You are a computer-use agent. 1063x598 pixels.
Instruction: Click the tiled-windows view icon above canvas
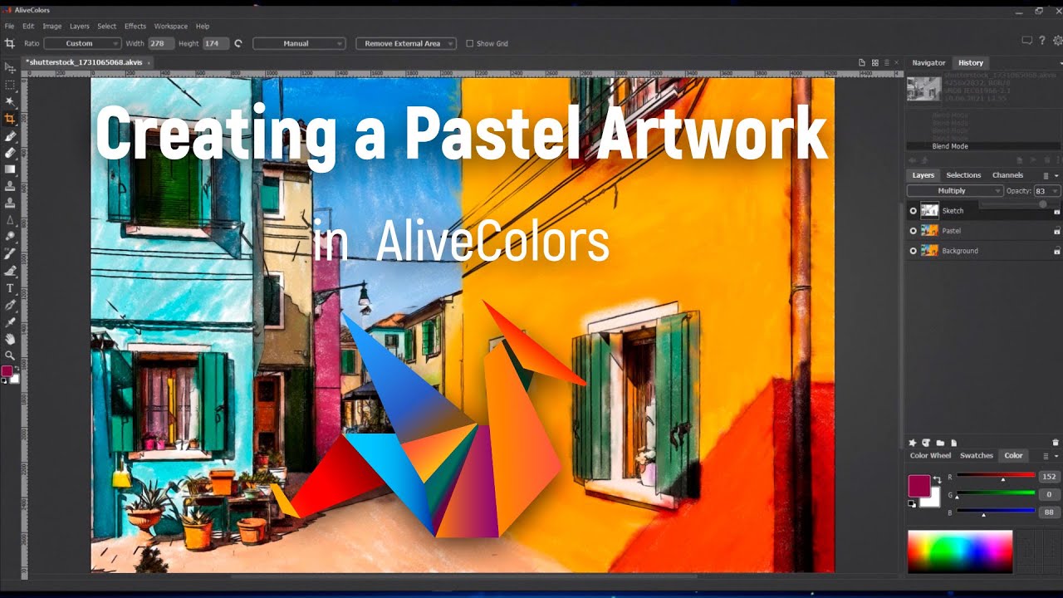click(x=875, y=62)
